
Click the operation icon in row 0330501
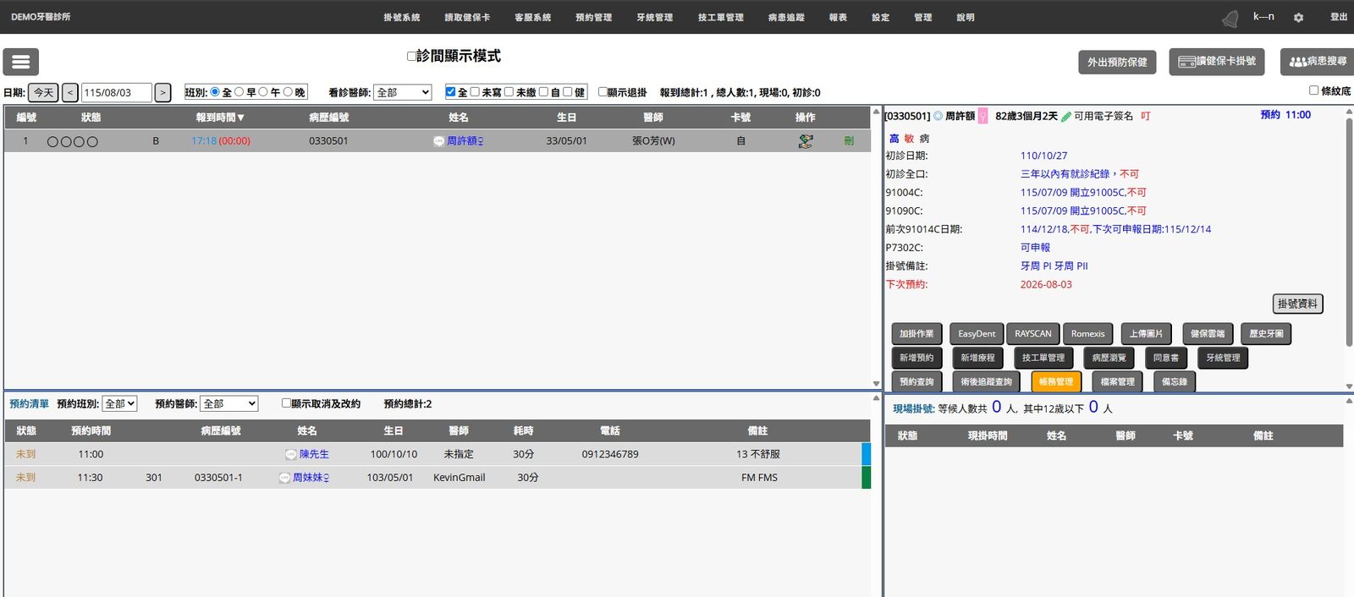coord(806,141)
